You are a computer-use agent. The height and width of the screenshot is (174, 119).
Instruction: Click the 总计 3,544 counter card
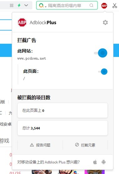click(x=63, y=128)
